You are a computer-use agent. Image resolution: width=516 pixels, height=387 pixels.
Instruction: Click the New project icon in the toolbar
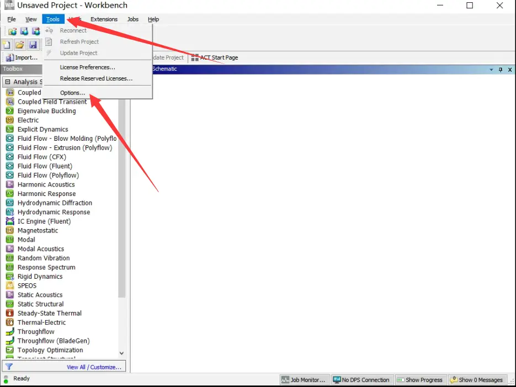tap(7, 44)
